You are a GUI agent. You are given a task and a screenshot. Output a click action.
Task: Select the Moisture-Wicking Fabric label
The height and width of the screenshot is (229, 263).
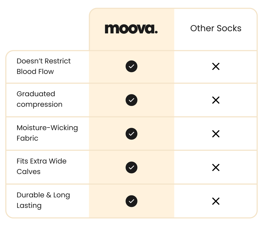[47, 133]
